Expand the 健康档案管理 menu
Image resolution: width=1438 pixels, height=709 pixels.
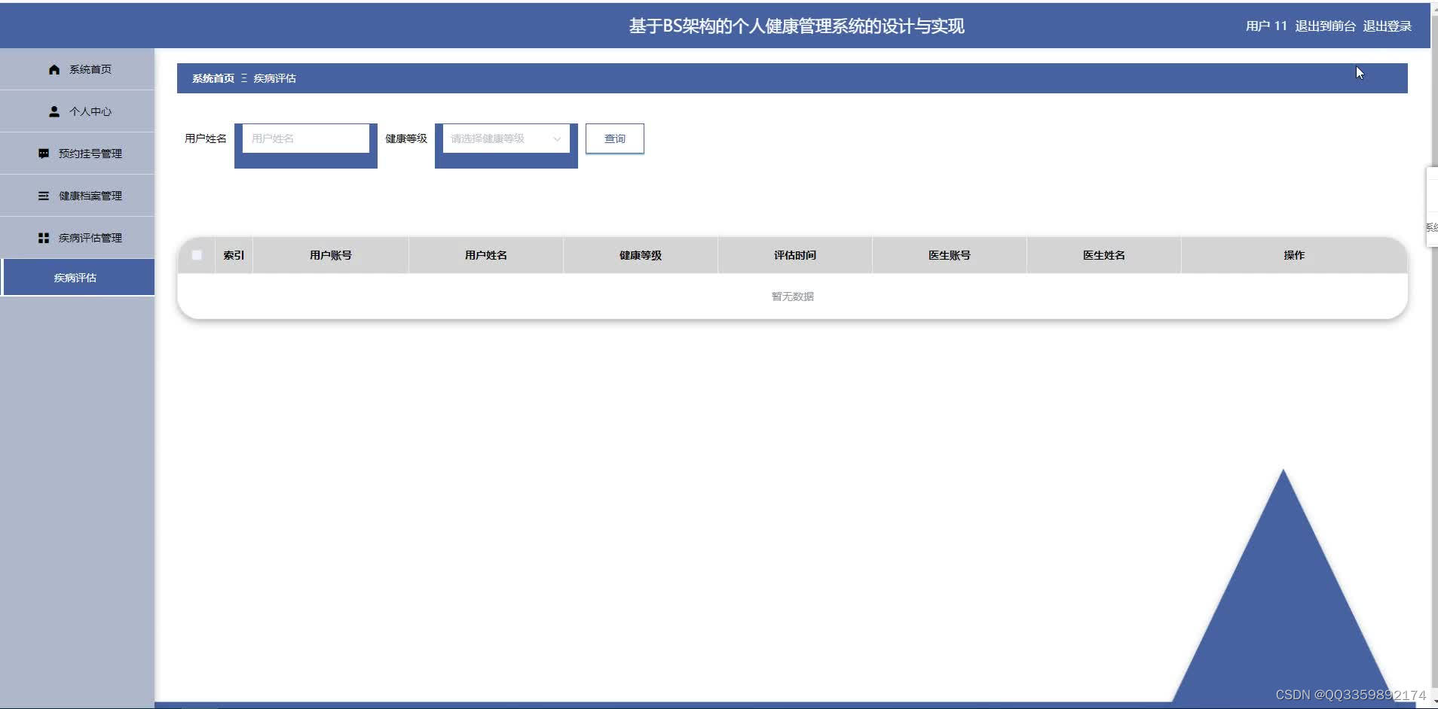coord(77,196)
